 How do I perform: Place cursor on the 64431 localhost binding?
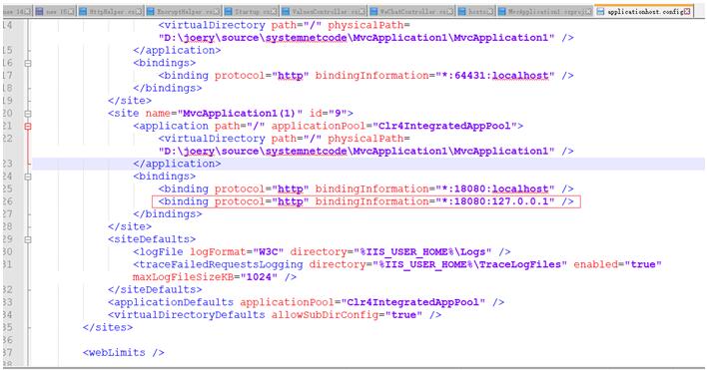point(365,76)
